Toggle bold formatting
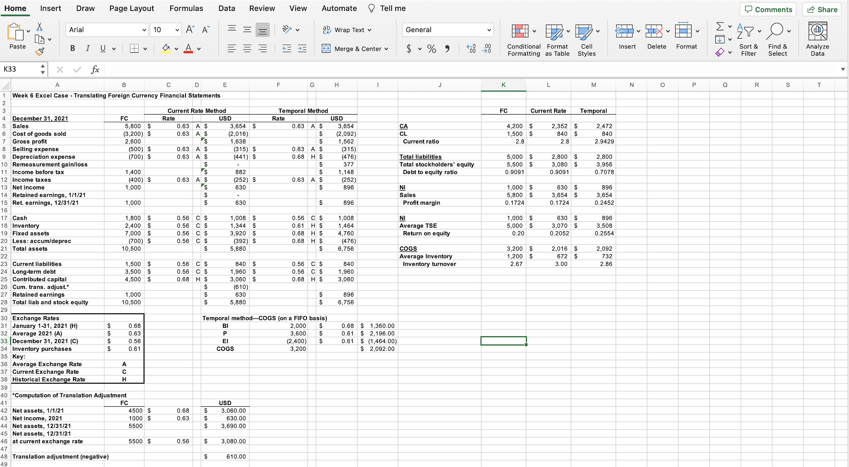 point(72,48)
